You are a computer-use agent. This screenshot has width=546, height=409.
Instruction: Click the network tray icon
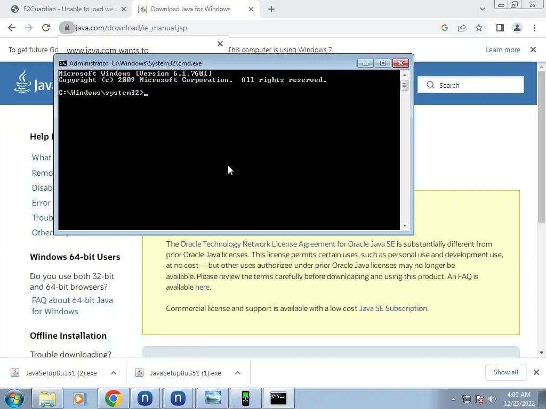[x=466, y=399]
